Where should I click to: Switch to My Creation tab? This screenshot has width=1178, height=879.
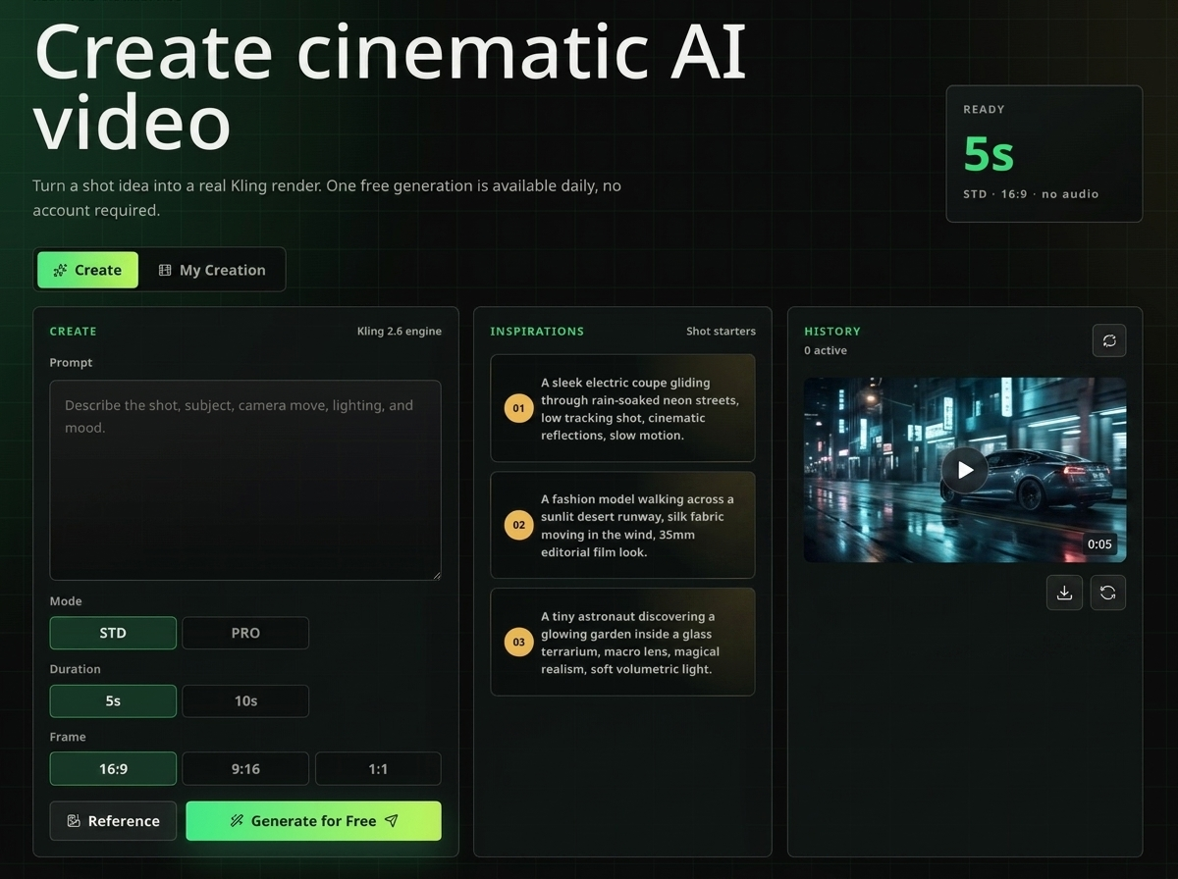[x=212, y=270]
